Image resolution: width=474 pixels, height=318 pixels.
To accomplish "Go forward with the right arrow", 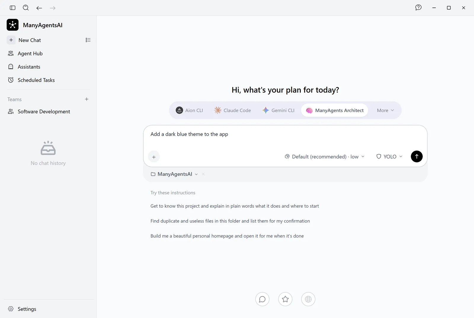I will point(53,8).
